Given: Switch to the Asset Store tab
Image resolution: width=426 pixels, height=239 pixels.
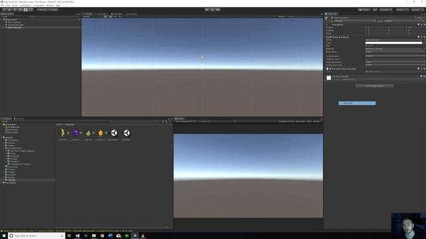Looking at the screenshot, I should tap(102, 14).
